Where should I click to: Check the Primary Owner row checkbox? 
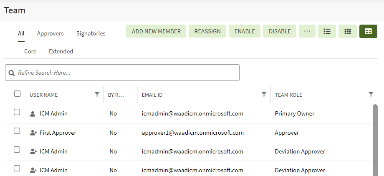17,112
